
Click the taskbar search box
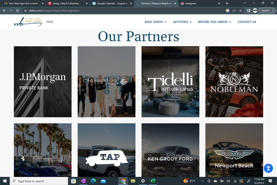tap(39, 181)
